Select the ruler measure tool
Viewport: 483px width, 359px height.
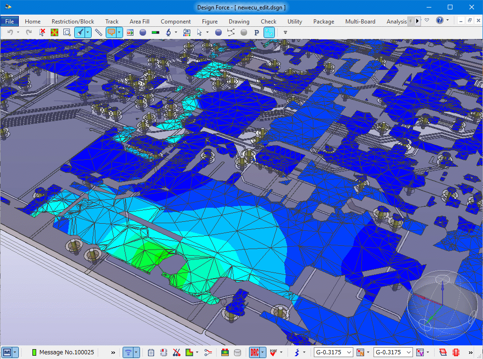click(x=98, y=32)
